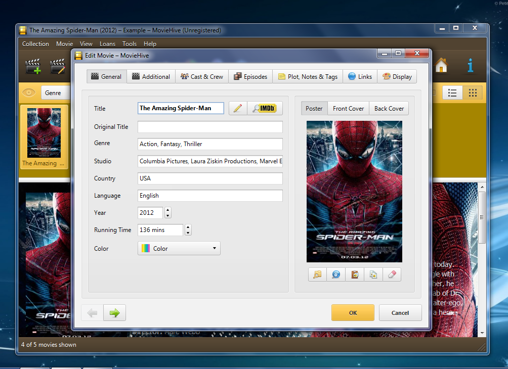Click the pencil button next to Title
508x369 pixels.
(238, 108)
